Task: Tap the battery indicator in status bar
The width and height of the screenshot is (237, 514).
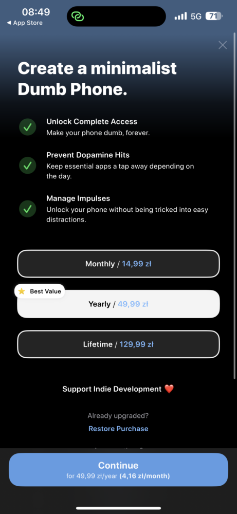Action: pos(214,16)
